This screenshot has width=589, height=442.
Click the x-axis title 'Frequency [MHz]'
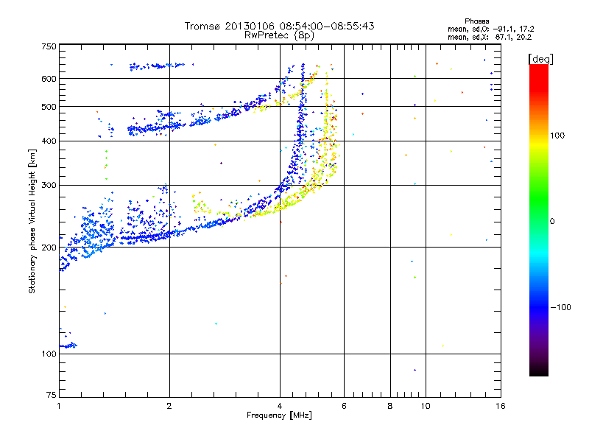[279, 415]
